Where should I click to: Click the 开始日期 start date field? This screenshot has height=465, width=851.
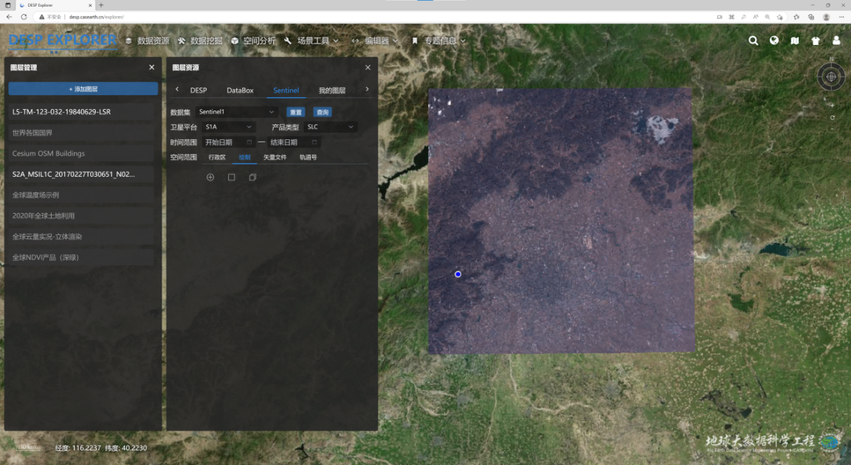pos(227,143)
